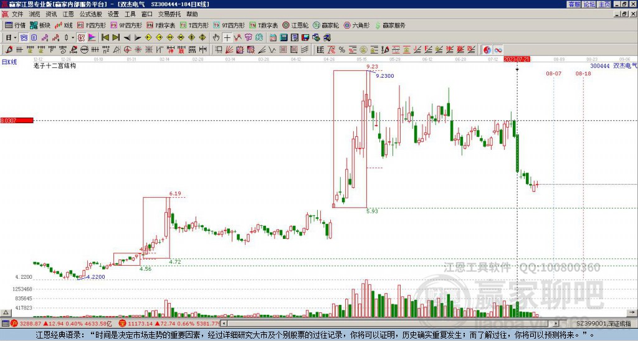The width and height of the screenshot is (638, 341).
Task: Select the colorful flag icon
Action: click(92, 38)
